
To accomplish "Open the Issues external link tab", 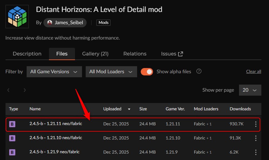I will tap(172, 54).
